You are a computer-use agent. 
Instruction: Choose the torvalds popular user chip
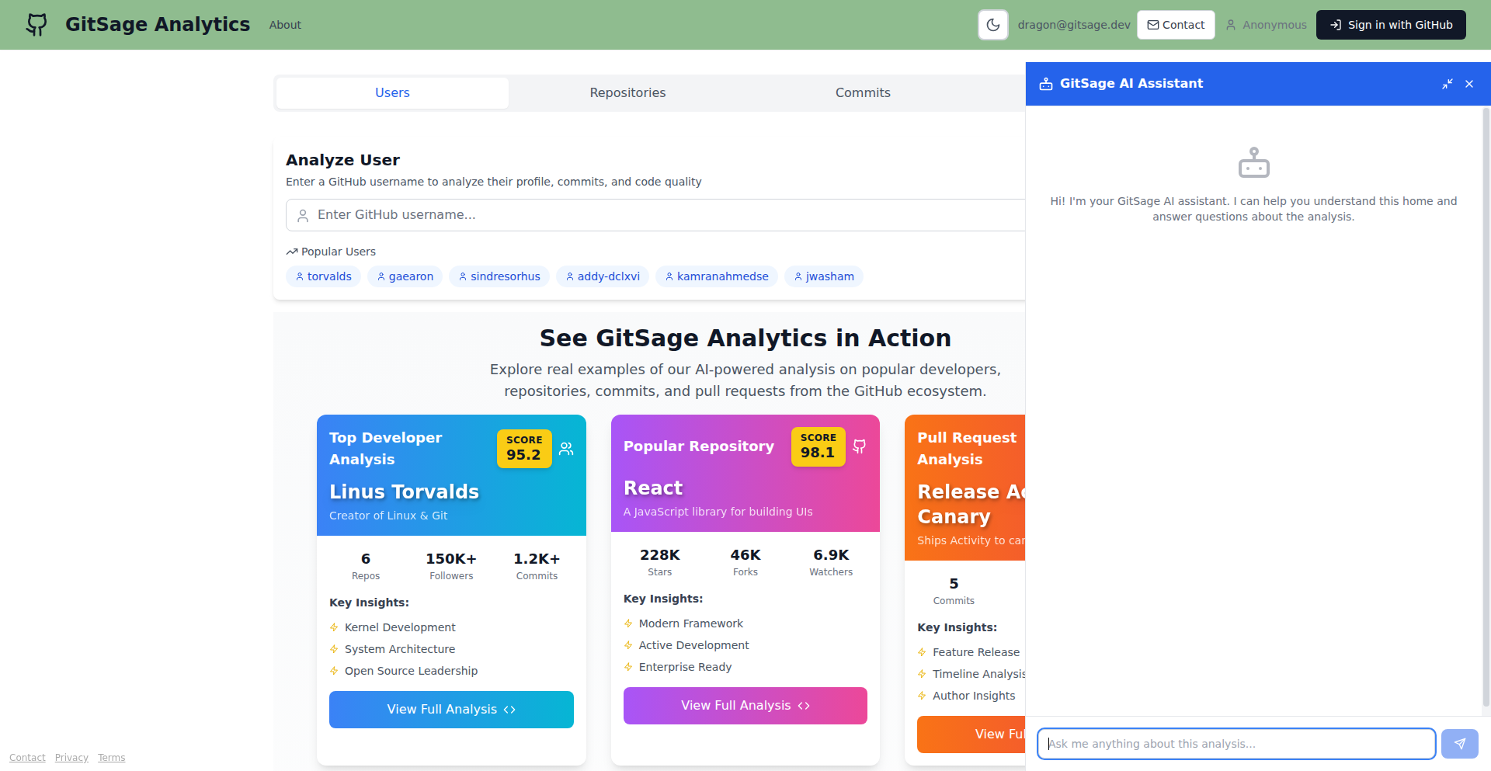point(323,276)
